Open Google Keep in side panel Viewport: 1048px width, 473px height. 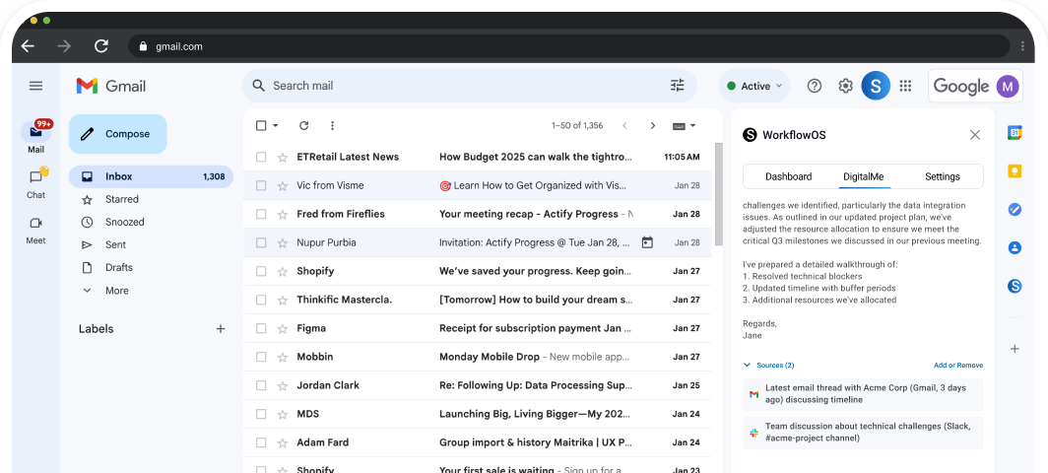click(1015, 171)
